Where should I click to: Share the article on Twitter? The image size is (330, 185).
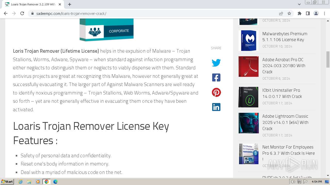(x=216, y=63)
